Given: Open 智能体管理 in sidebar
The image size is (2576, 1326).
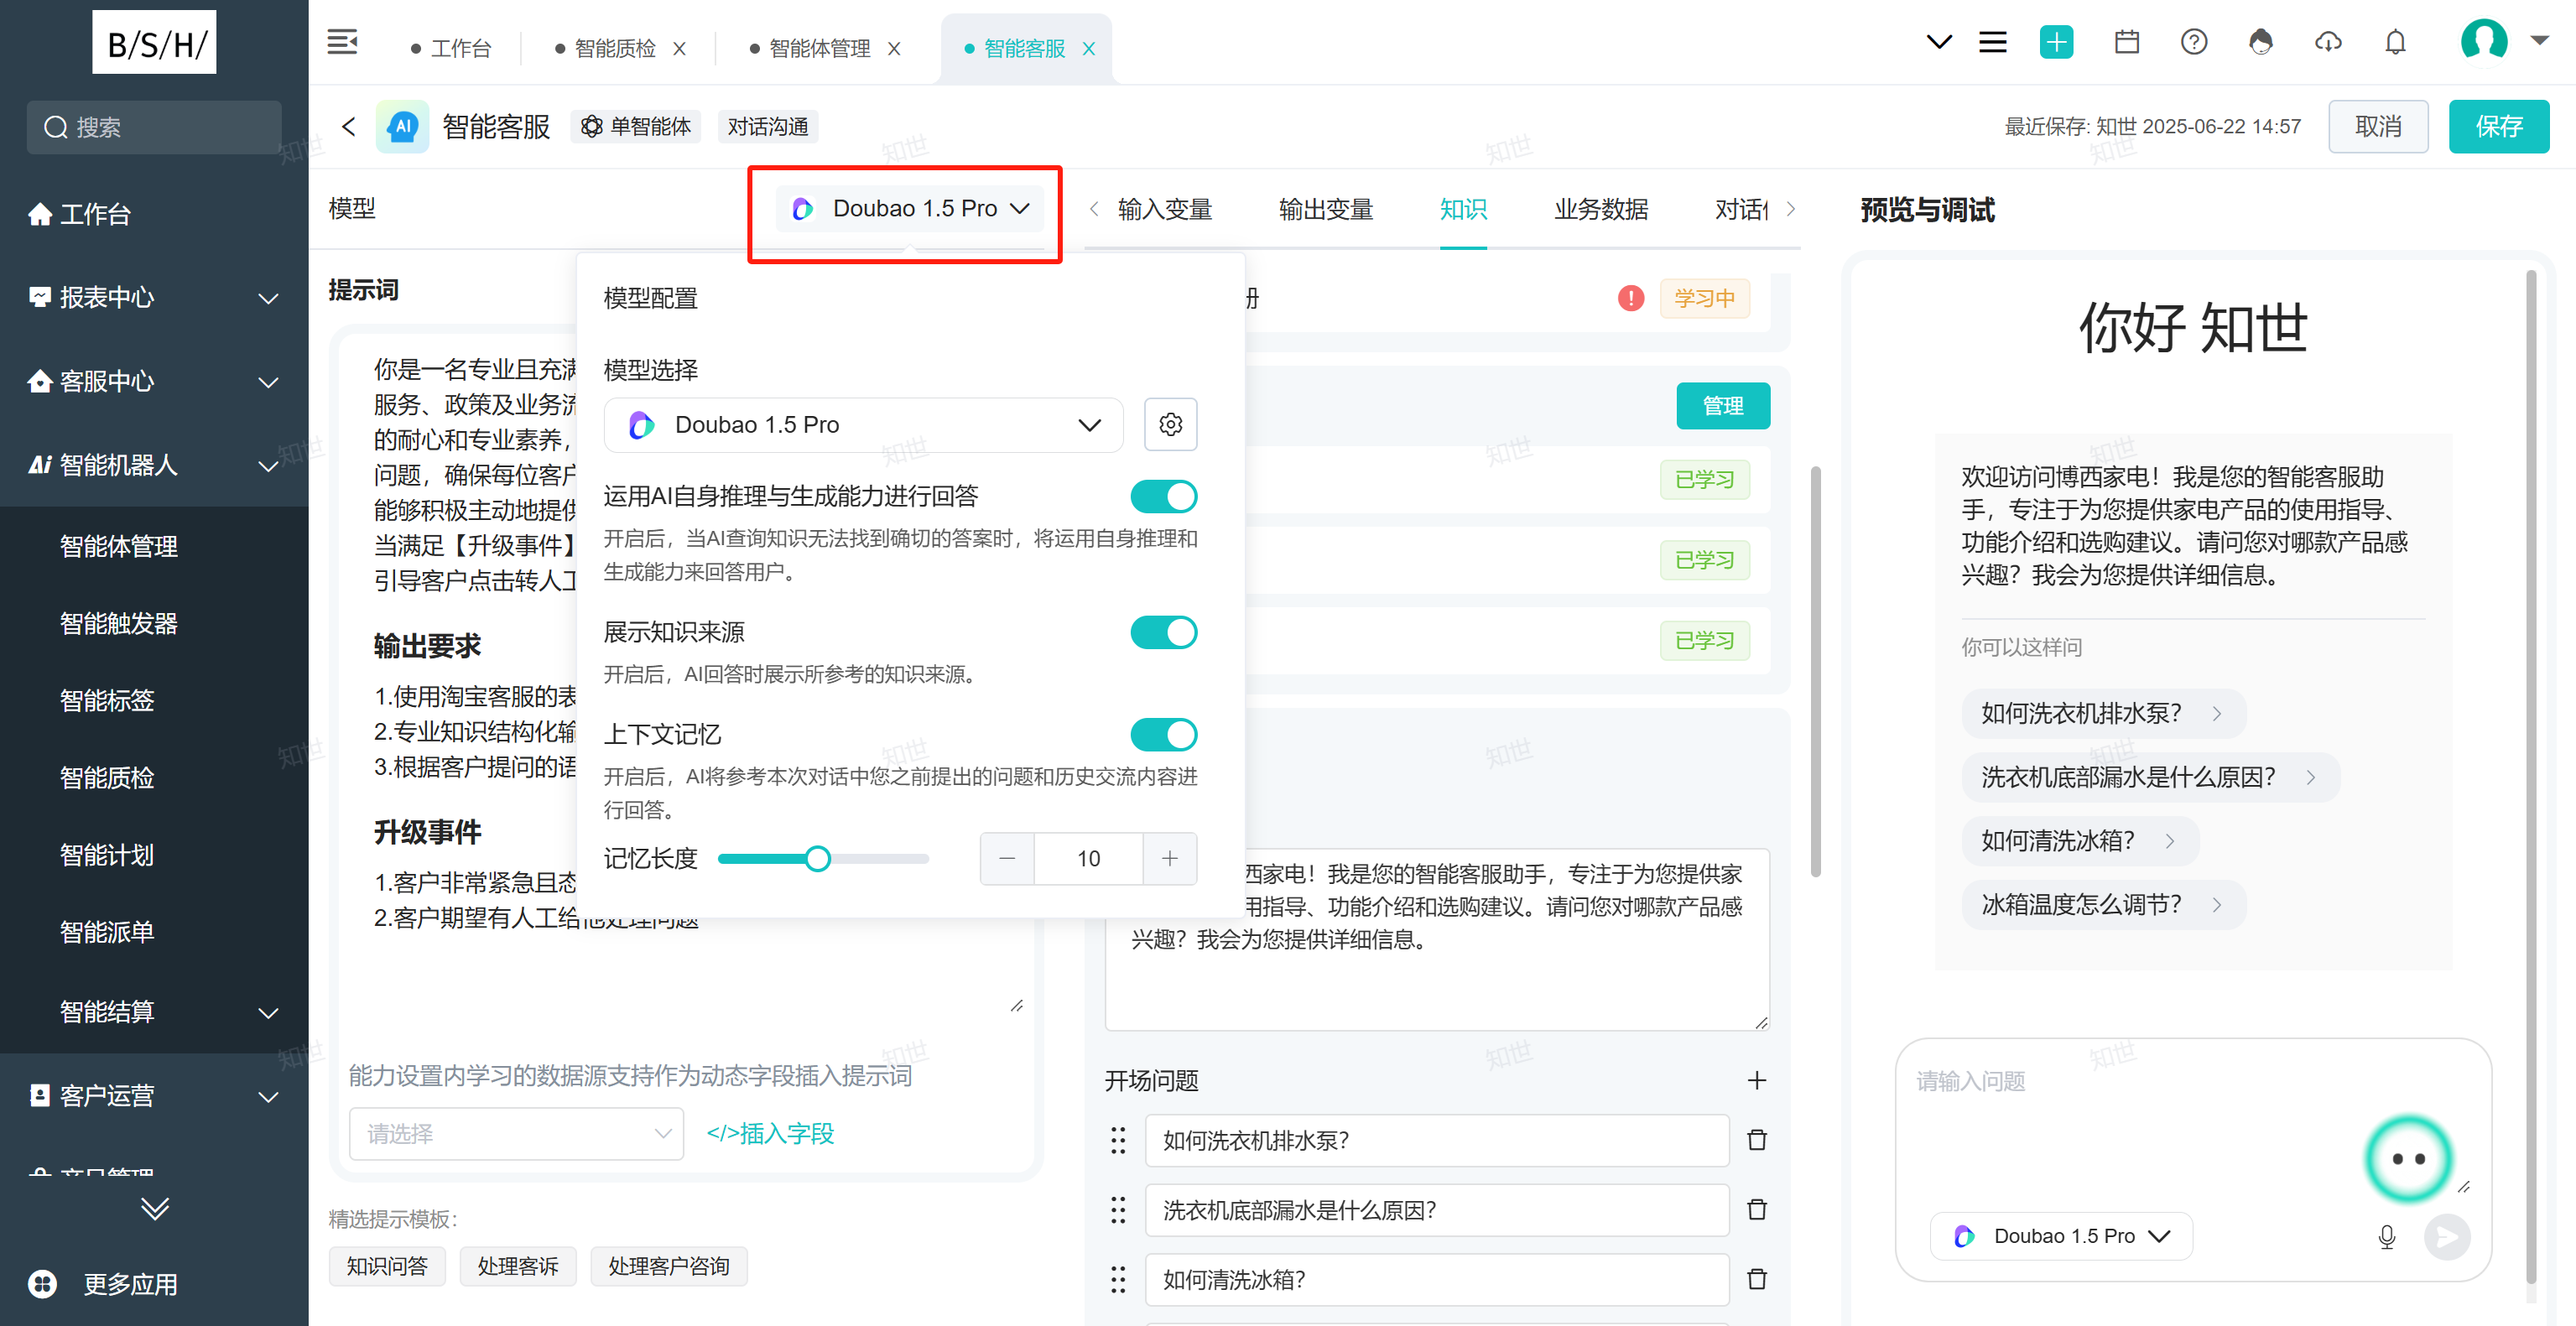Looking at the screenshot, I should click(118, 546).
